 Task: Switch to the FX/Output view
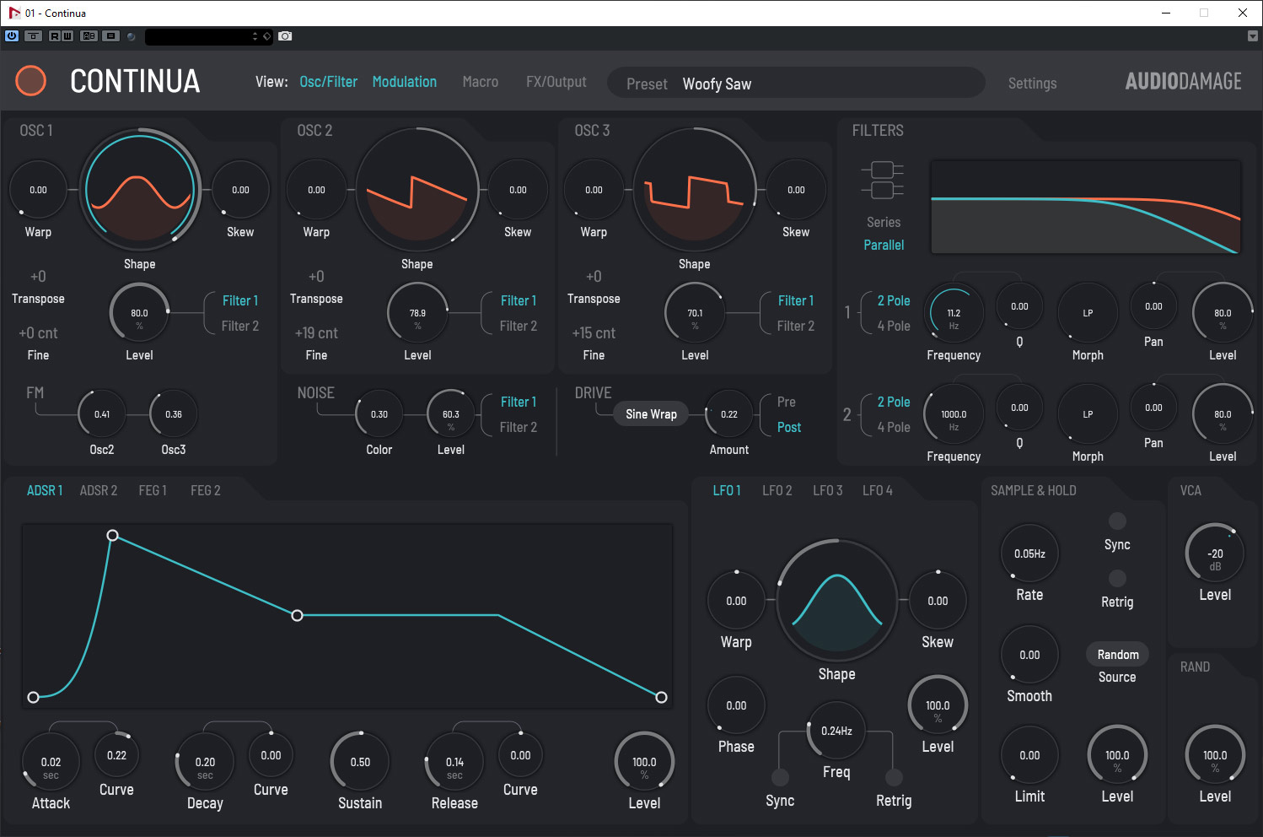click(556, 82)
